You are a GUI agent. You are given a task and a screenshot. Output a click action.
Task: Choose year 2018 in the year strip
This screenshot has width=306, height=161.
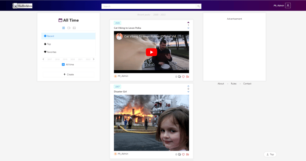57,59
